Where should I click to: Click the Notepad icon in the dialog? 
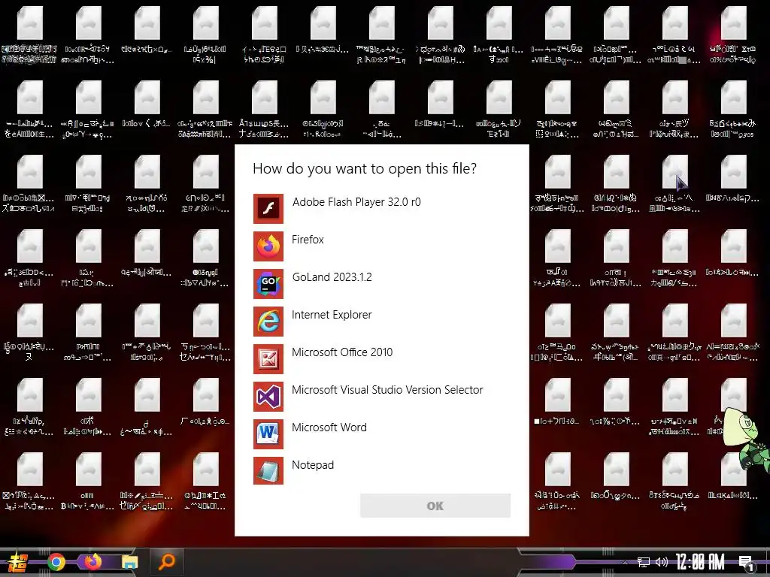pos(268,472)
